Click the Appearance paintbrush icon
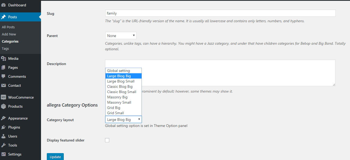This screenshot has height=160, width=350. (3, 118)
